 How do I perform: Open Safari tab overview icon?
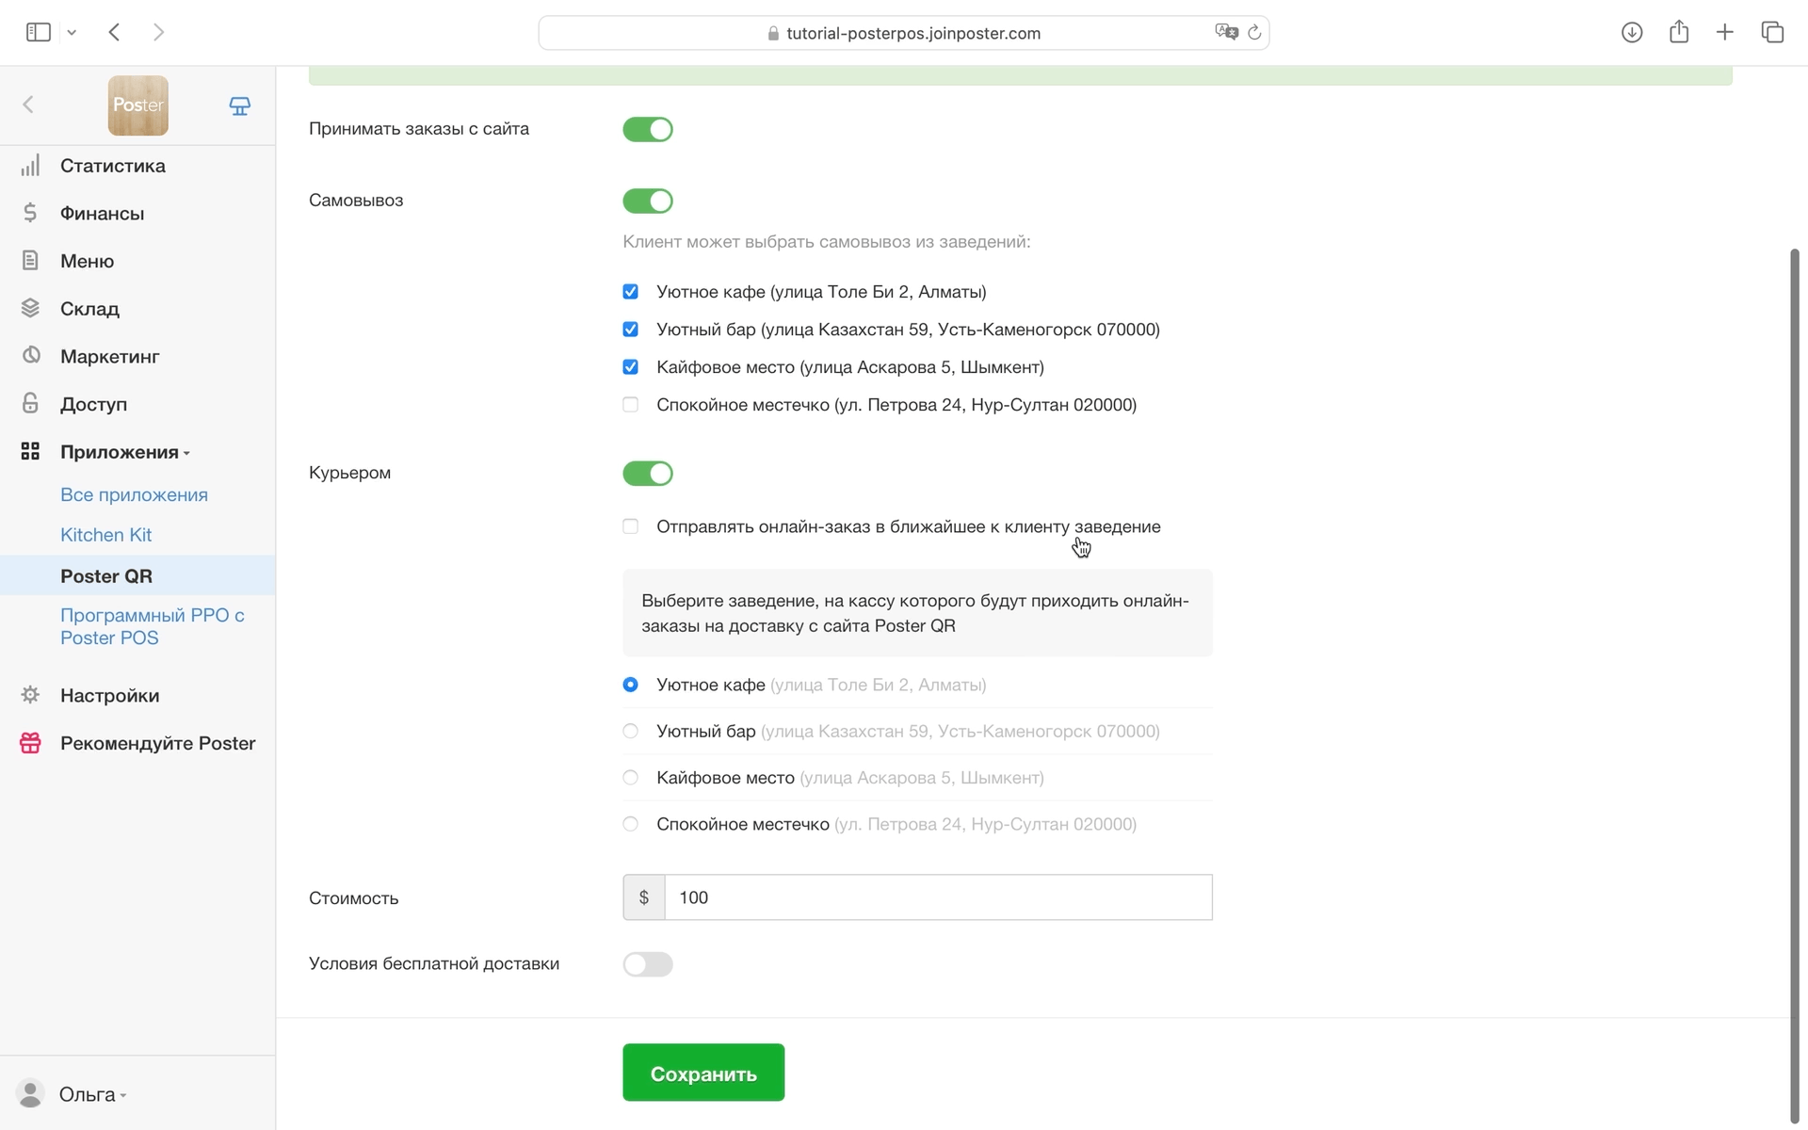(1772, 32)
